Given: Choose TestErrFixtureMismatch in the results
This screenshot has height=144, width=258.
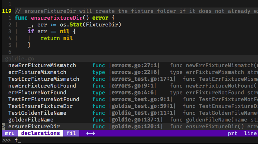Looking at the screenshot, I should click(x=43, y=79).
